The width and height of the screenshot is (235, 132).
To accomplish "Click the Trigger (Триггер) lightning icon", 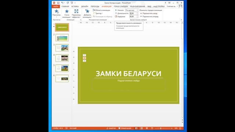I will point(94,13).
